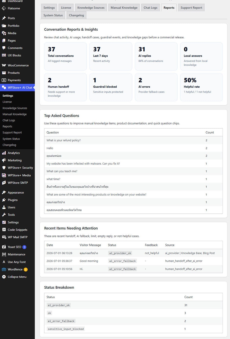230x339 pixels.
Task: Click the Guardrail blocked card
Action: click(x=111, y=87)
